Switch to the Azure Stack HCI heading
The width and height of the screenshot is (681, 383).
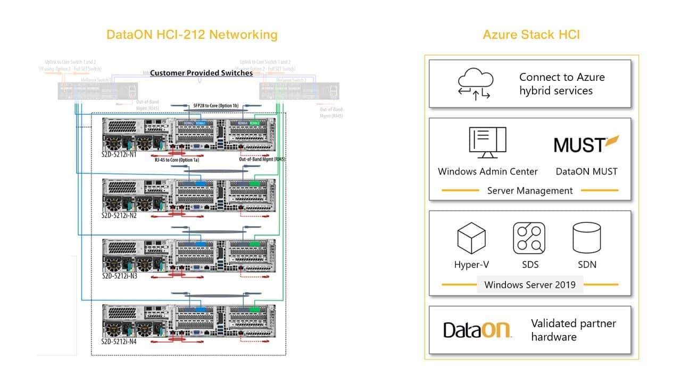click(x=530, y=35)
